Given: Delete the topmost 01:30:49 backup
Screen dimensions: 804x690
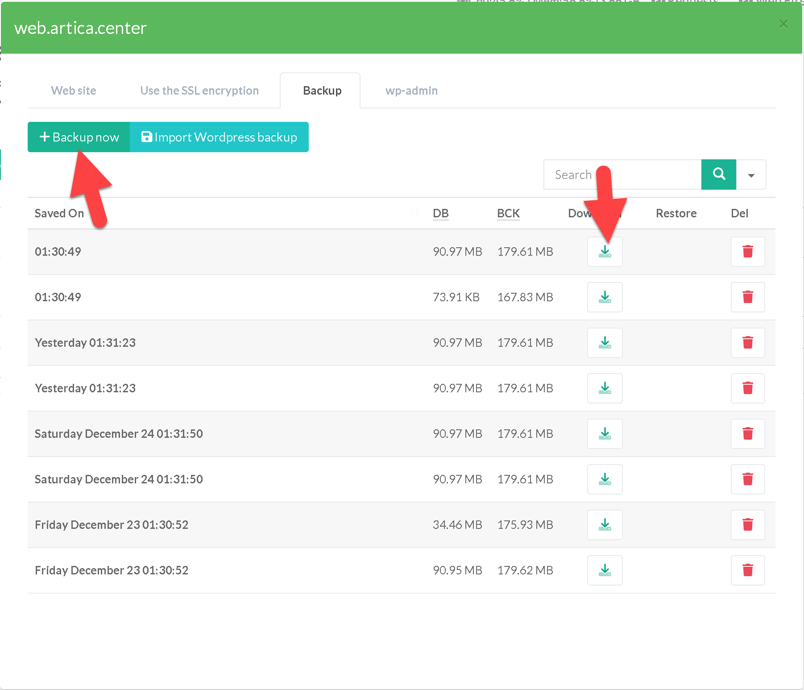Looking at the screenshot, I should [x=747, y=252].
